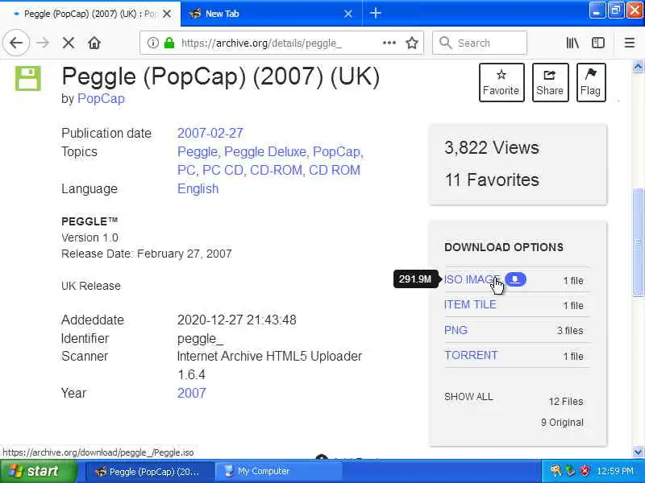Open the Windows Start menu

(38, 471)
